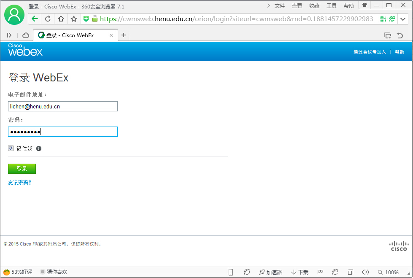Click the window layout icon in status bar
The image size is (413, 278).
pos(350,272)
